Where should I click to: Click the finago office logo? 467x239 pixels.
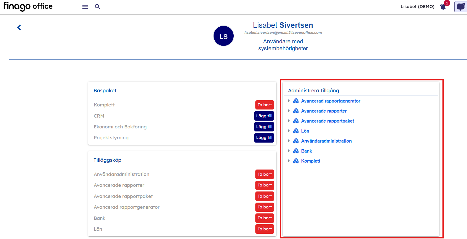coord(28,6)
